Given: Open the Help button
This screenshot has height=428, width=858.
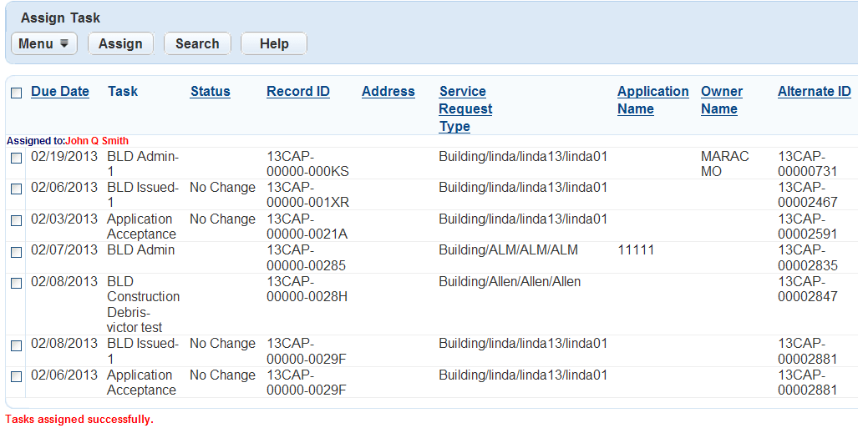Looking at the screenshot, I should tap(274, 44).
